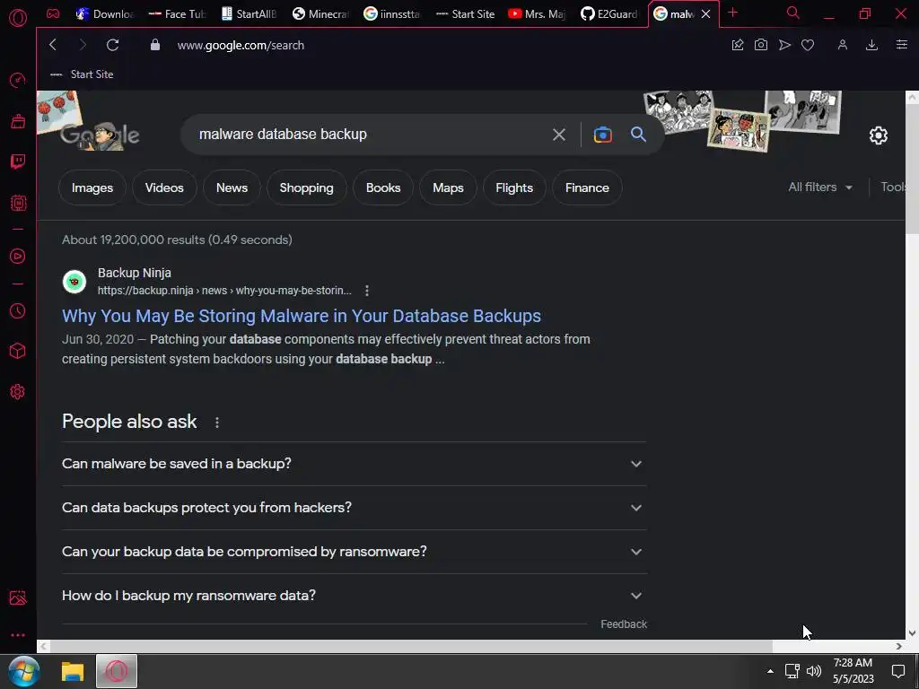
Task: Clear the search box text
Action: [558, 135]
